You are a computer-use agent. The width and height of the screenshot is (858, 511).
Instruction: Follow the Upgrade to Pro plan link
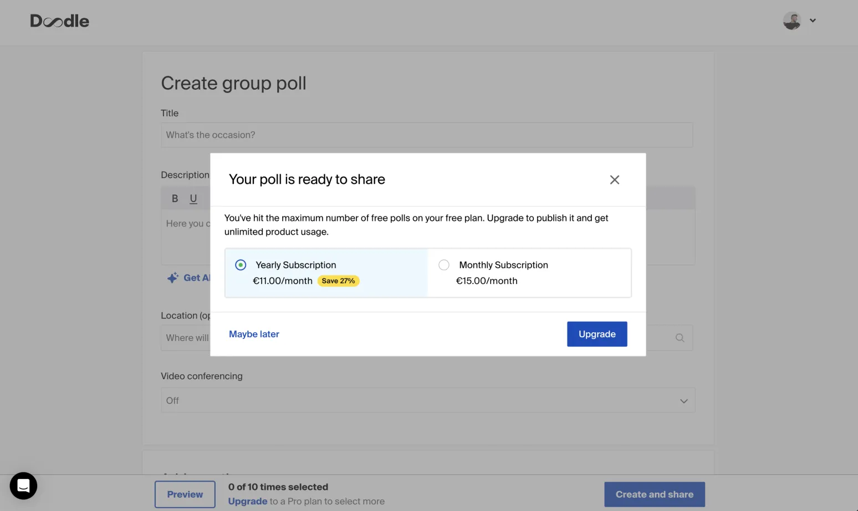coord(248,501)
